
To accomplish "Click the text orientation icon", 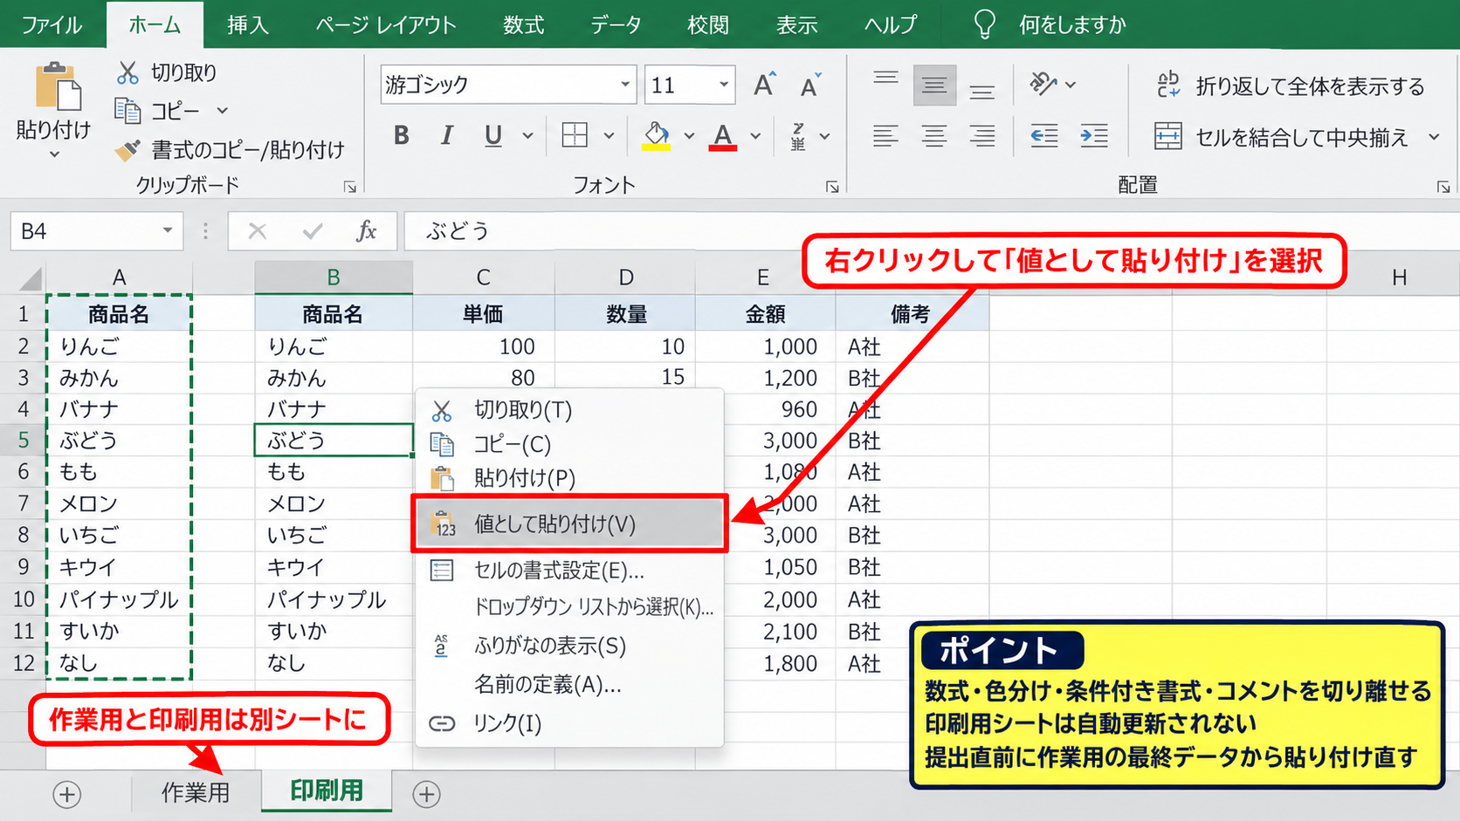I will [x=1043, y=84].
